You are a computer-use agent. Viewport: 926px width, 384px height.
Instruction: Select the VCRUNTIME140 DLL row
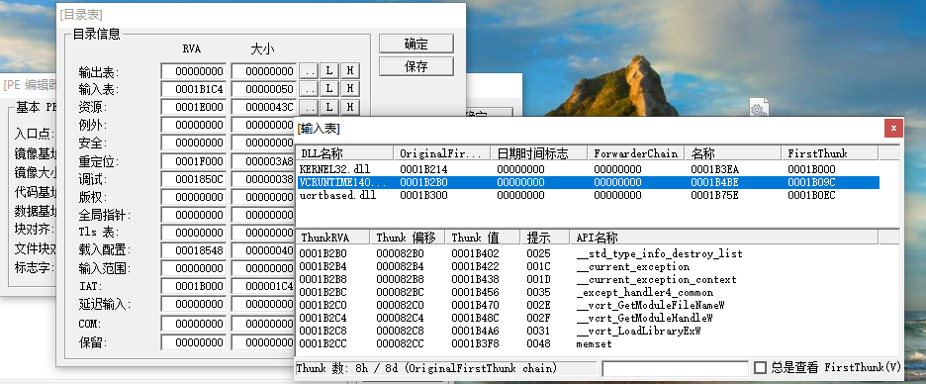[x=589, y=182]
